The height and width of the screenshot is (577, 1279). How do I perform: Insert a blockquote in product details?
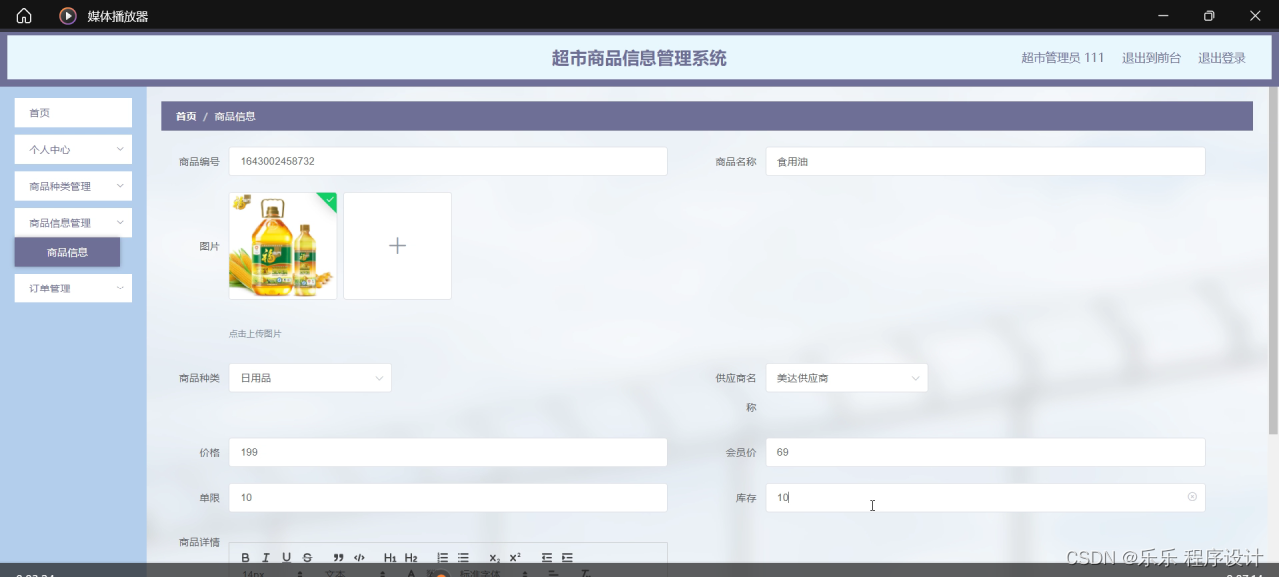[x=338, y=557]
